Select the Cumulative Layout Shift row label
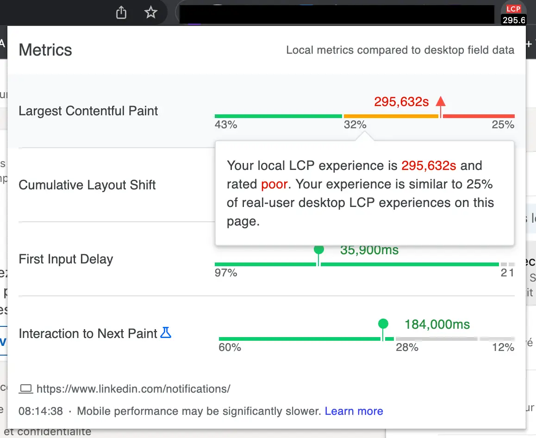 (x=87, y=185)
